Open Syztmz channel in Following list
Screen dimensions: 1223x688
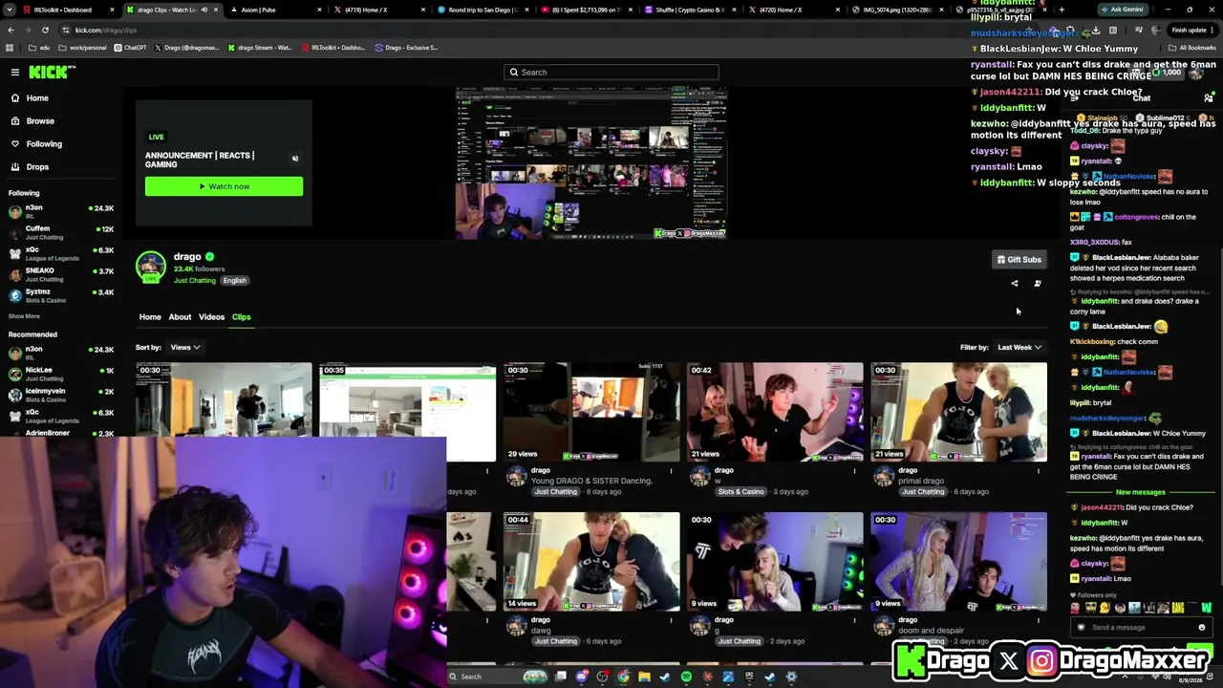pos(60,295)
